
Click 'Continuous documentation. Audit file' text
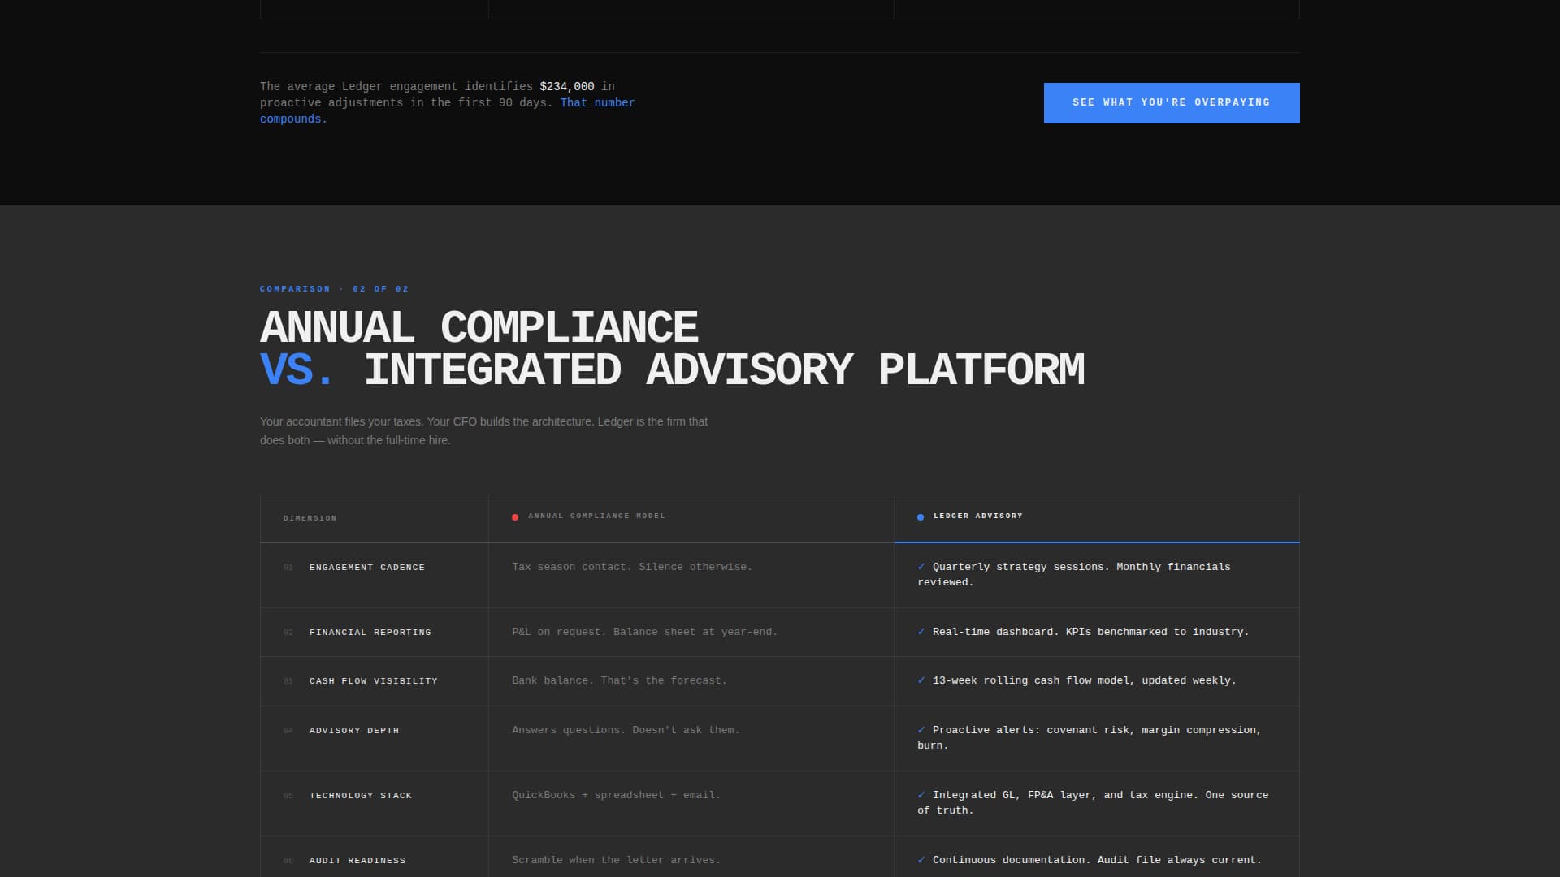tap(1097, 860)
